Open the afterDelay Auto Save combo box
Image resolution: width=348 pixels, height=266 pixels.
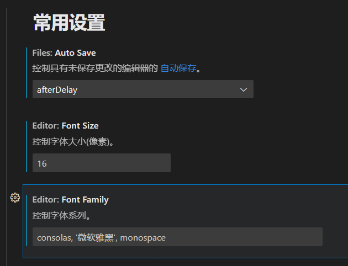[133, 89]
